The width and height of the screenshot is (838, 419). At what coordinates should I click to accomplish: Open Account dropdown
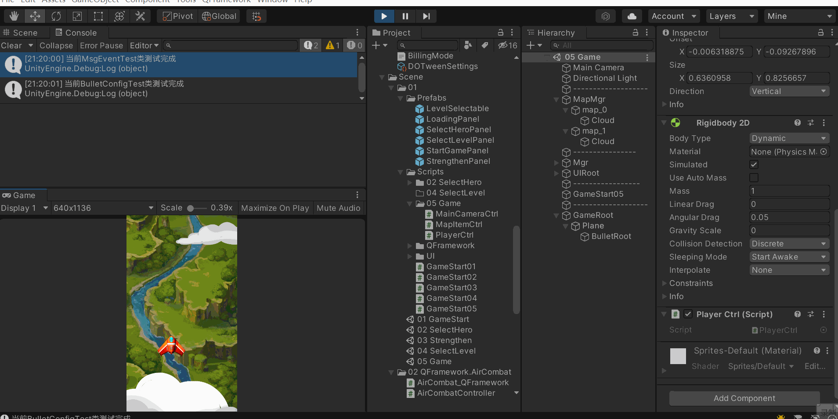coord(674,16)
